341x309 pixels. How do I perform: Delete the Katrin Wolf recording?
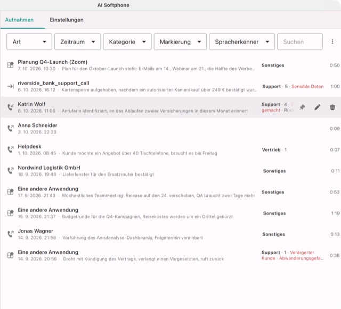click(332, 107)
